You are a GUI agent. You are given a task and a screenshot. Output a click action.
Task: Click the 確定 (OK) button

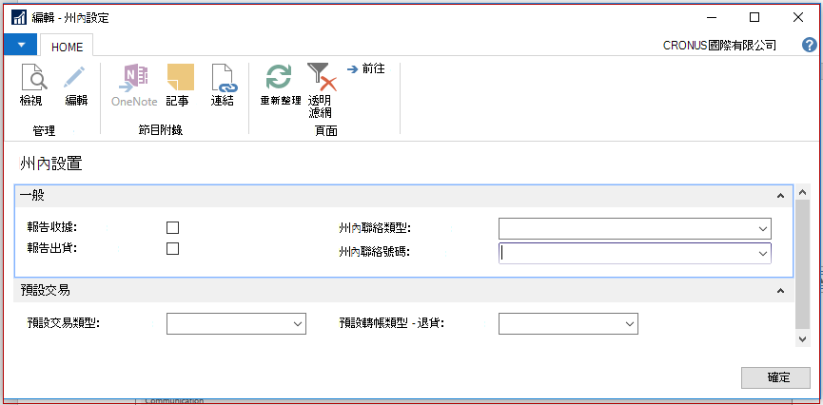pos(775,377)
